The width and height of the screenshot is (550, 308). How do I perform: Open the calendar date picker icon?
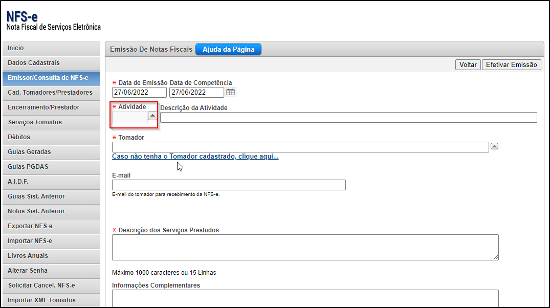pyautogui.click(x=231, y=92)
